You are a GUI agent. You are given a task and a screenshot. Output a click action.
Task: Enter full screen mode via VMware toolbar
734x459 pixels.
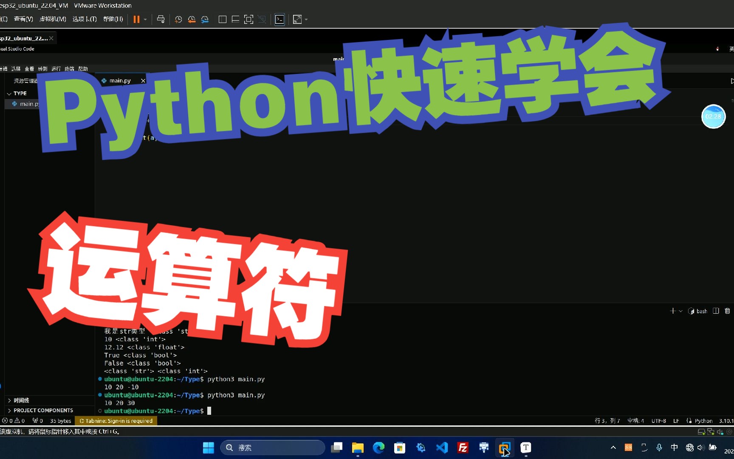(297, 19)
